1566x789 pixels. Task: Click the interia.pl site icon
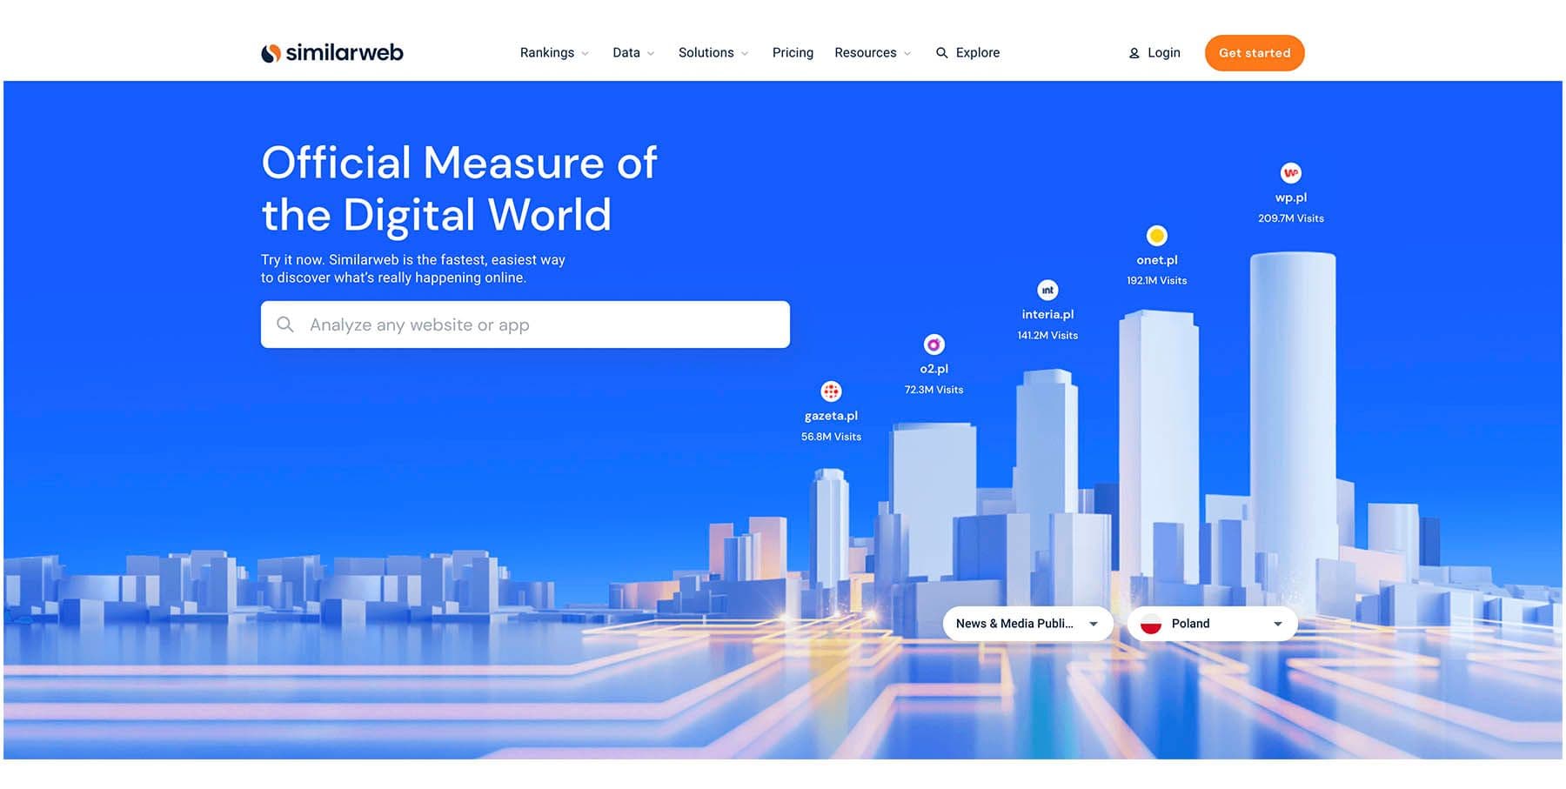click(x=1047, y=290)
